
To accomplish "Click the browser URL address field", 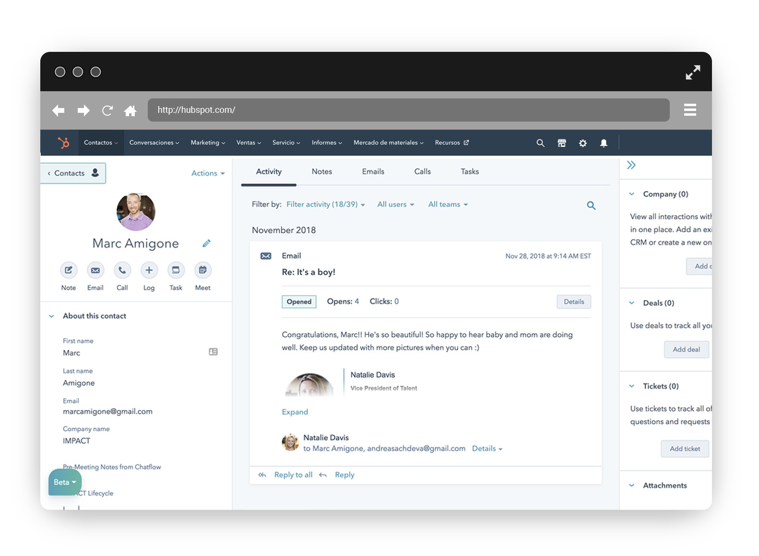I will [409, 110].
